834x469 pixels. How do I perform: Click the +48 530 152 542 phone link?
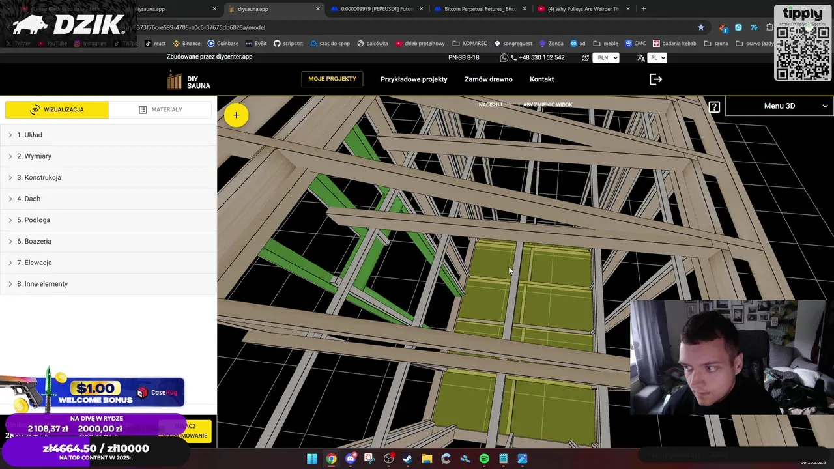click(x=541, y=57)
